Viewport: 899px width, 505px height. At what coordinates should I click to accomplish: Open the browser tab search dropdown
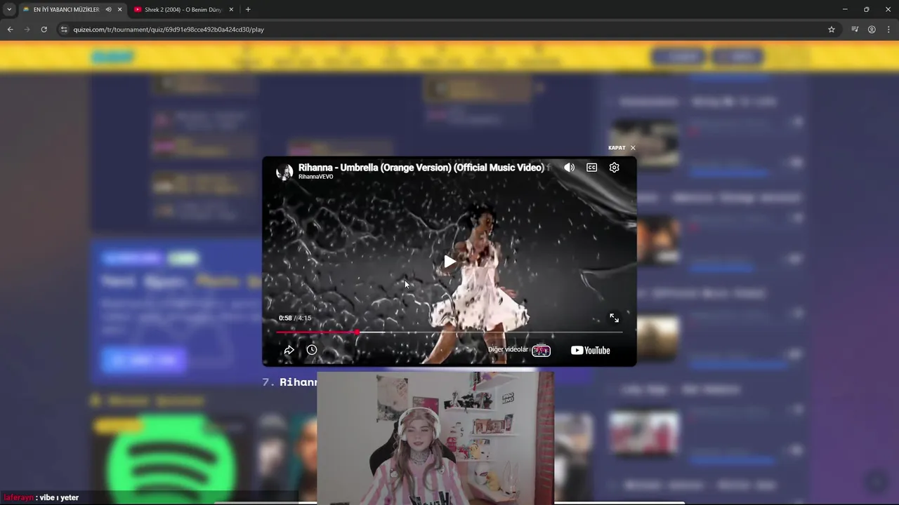9,9
